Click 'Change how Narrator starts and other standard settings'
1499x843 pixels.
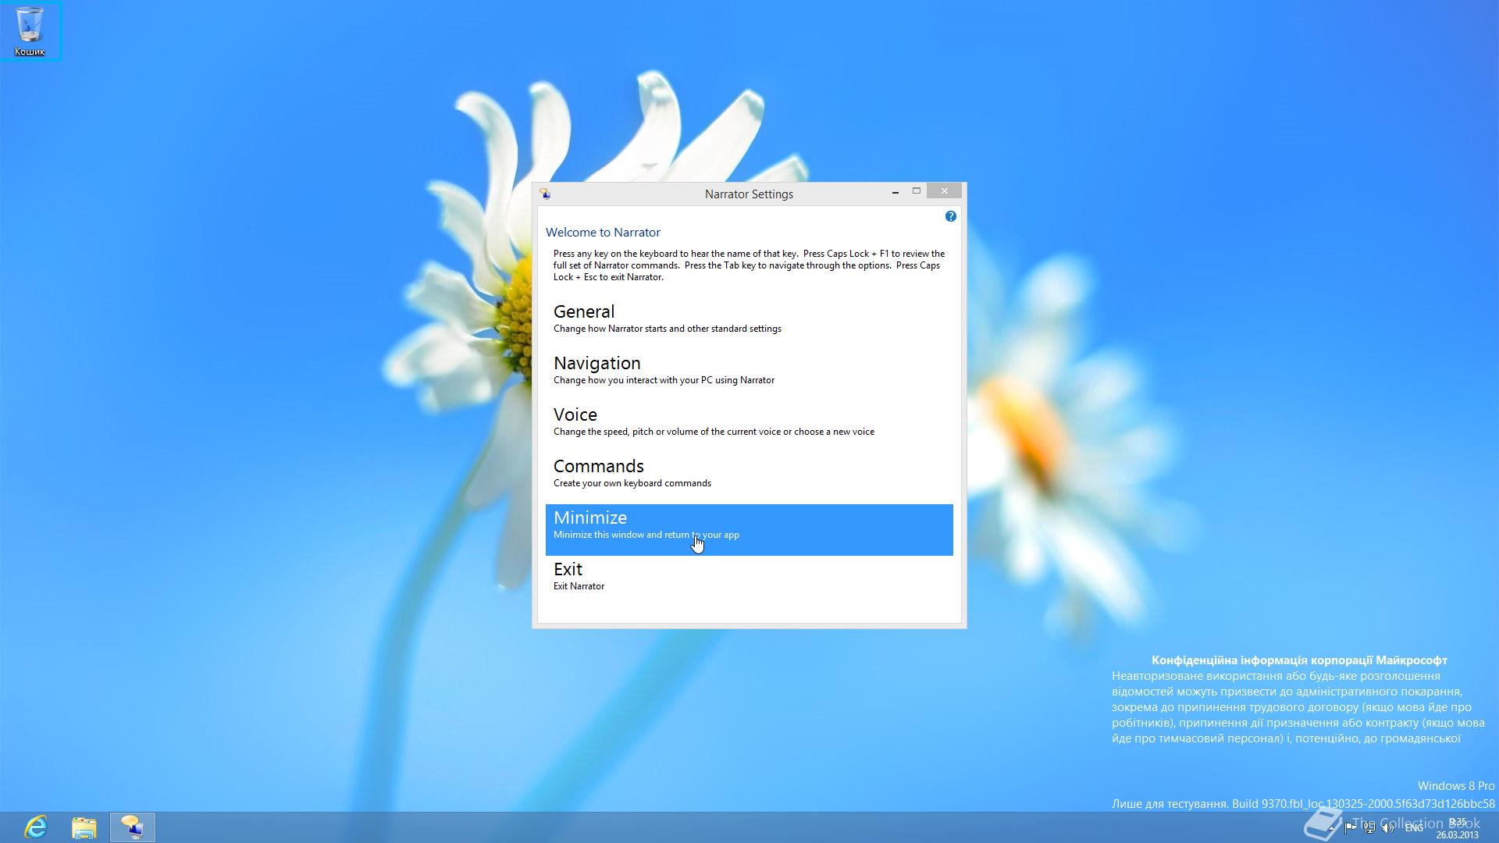[x=668, y=329]
